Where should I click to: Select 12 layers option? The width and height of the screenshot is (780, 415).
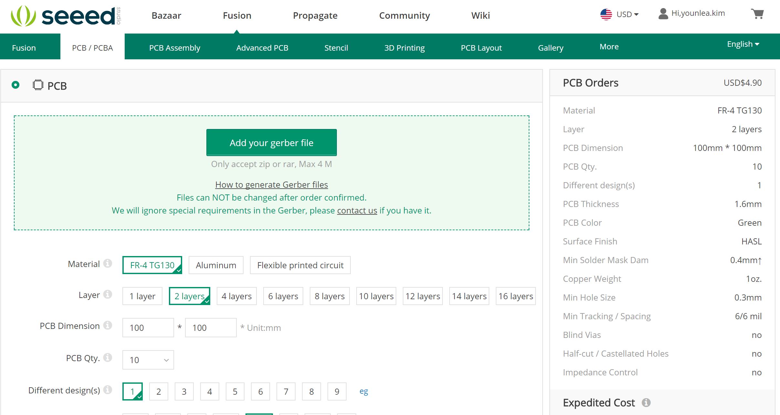click(423, 296)
